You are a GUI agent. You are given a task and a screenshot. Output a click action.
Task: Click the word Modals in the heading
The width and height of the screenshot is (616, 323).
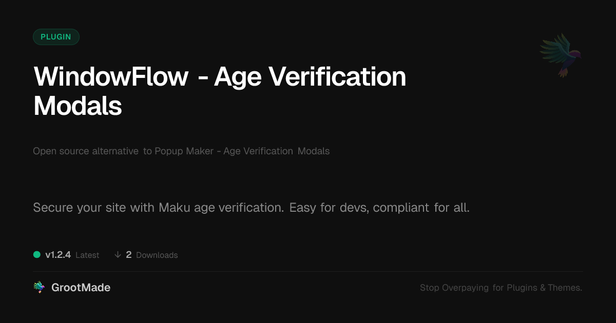(x=78, y=106)
